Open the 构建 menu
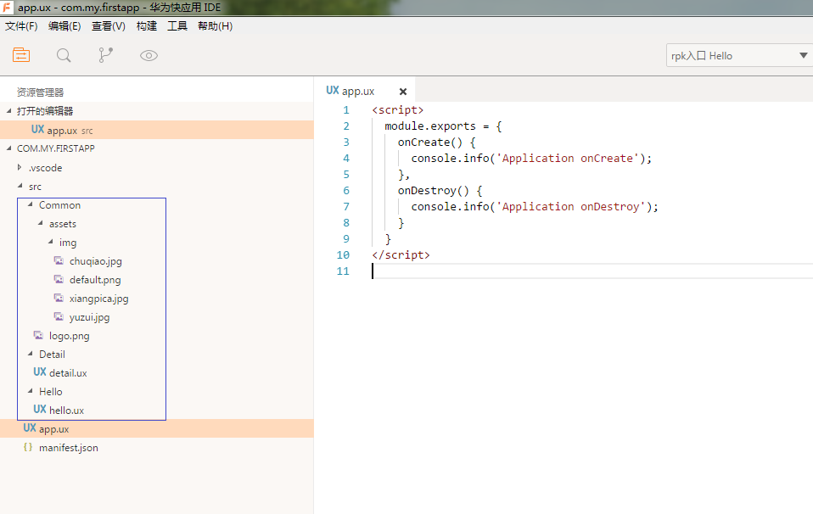 pos(147,26)
